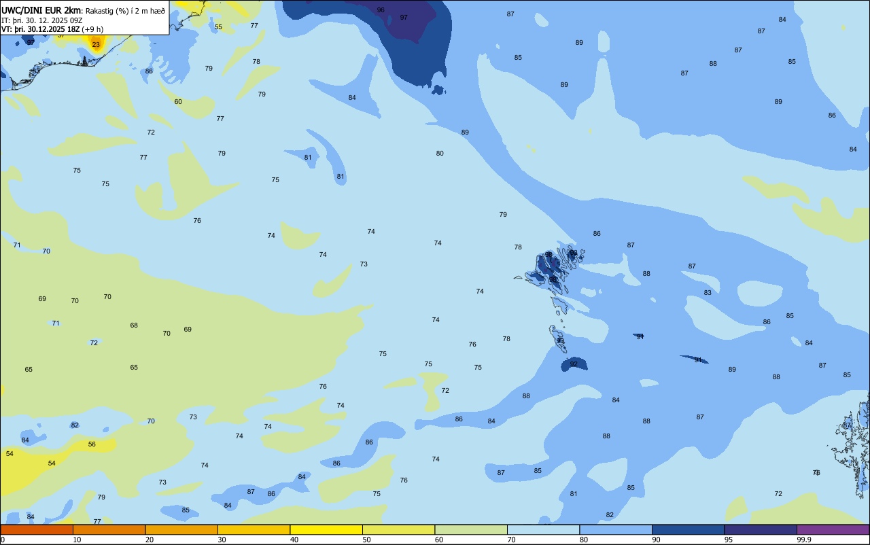Click the '99.9' legend tick label
The width and height of the screenshot is (870, 545).
click(x=804, y=540)
